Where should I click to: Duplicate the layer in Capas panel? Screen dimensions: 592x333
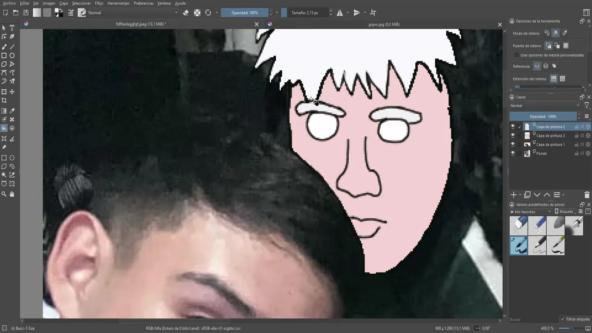pyautogui.click(x=527, y=195)
